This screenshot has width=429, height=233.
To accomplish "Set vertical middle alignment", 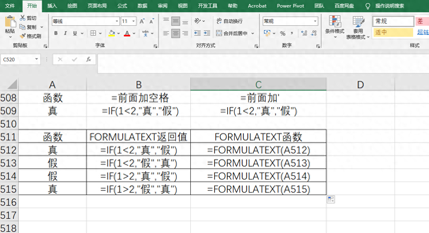I will click(176, 21).
